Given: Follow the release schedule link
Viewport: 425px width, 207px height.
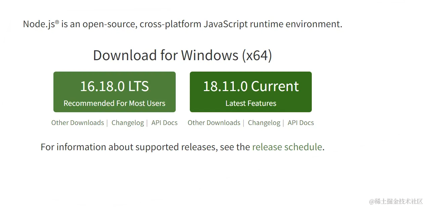Looking at the screenshot, I should (287, 147).
